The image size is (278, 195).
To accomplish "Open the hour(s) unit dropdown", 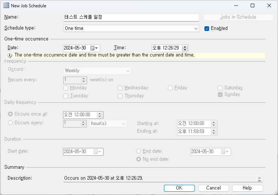I will click(108, 124).
